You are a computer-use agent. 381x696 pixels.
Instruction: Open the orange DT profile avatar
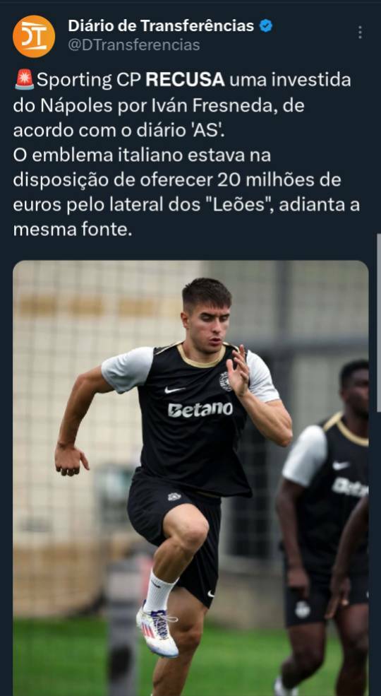(34, 37)
